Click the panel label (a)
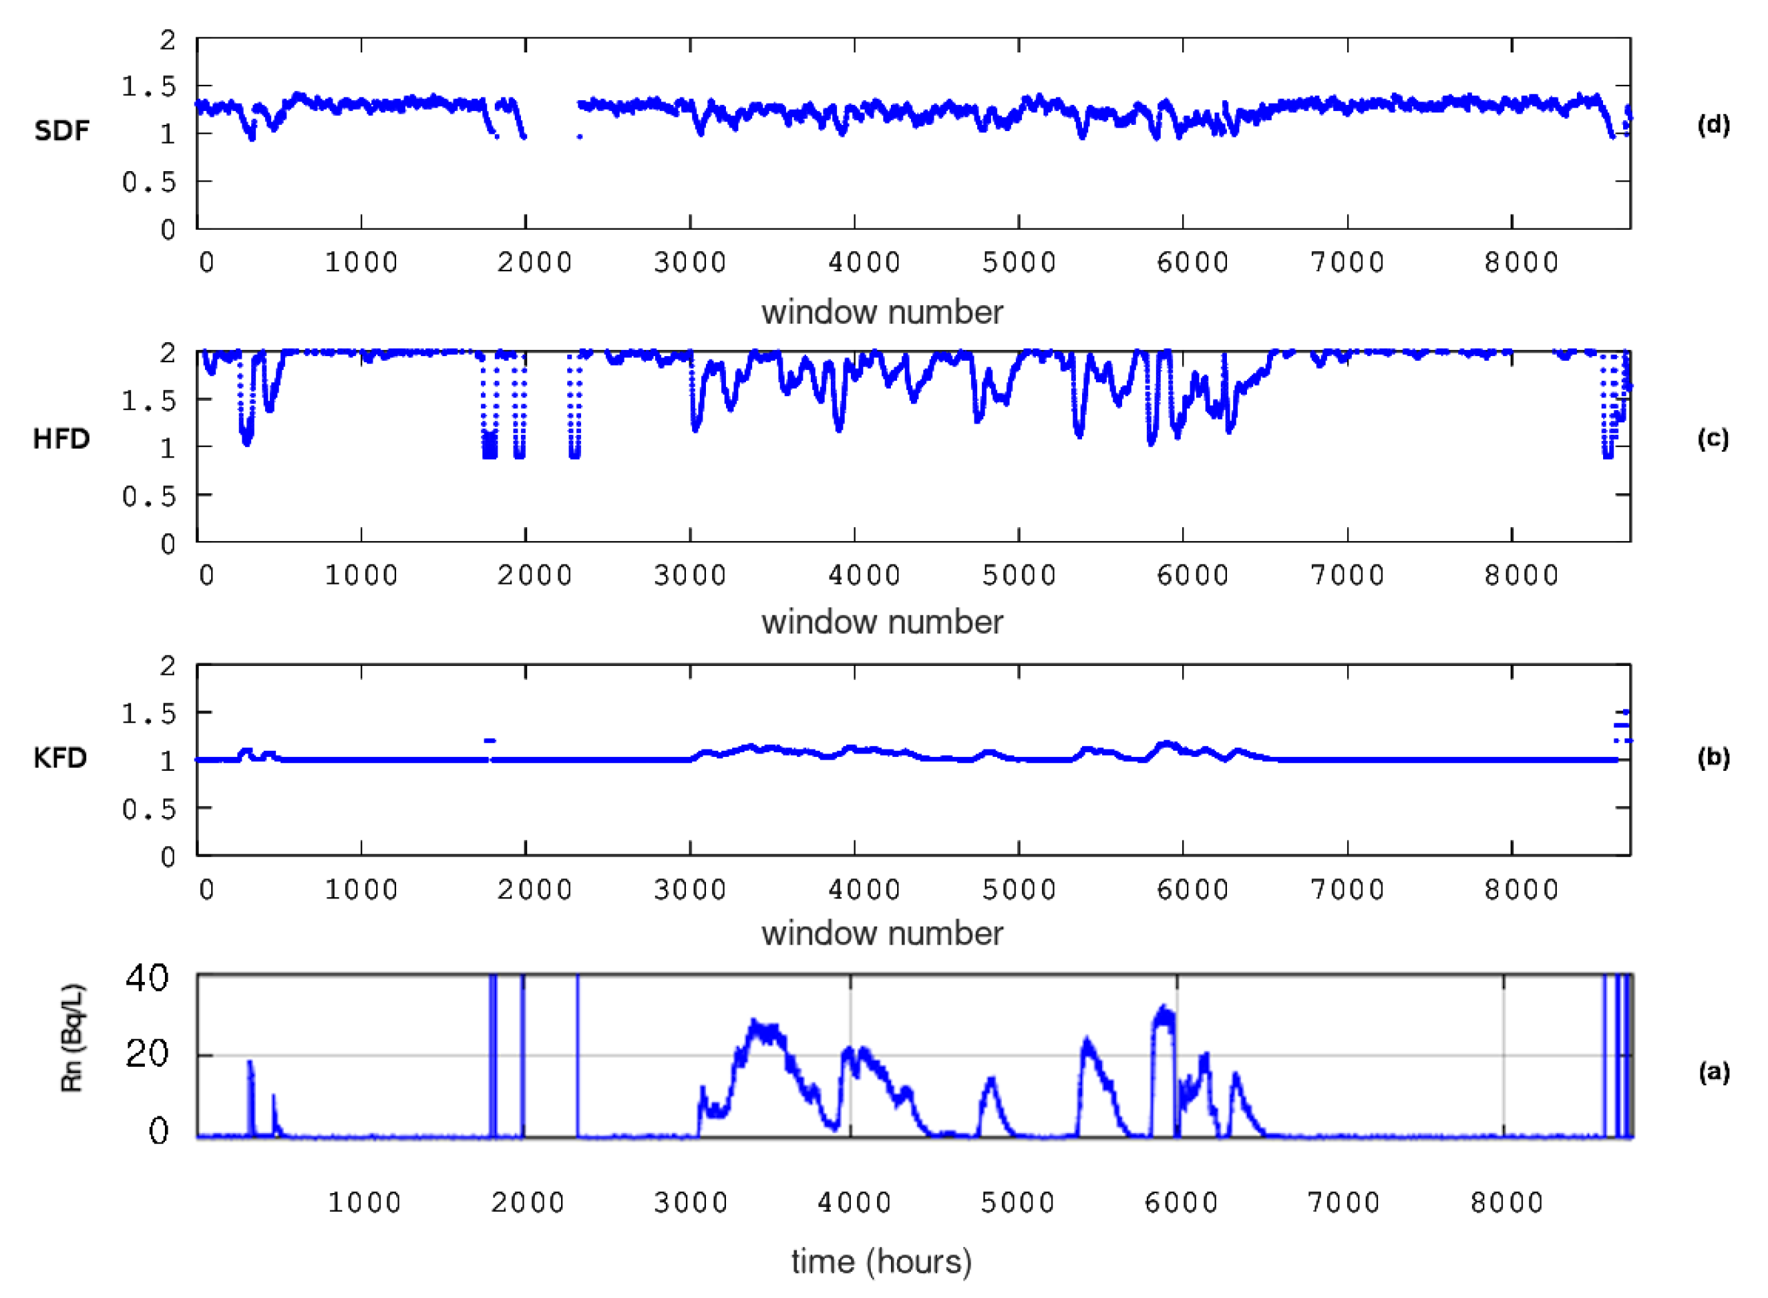 tap(1713, 1071)
